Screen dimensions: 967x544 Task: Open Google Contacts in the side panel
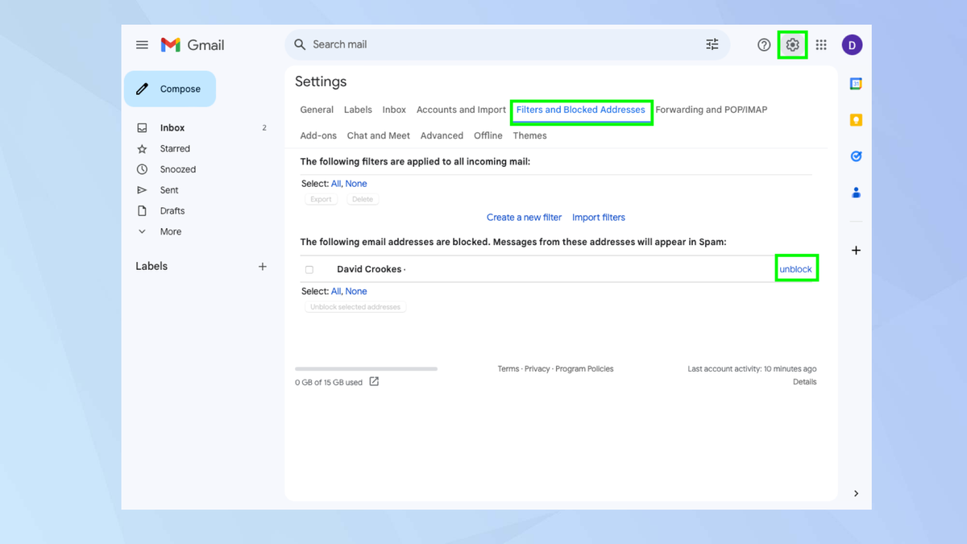pos(855,192)
